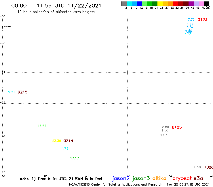
Task: Click the yellow swatch in the color scale
Action: point(160,3)
